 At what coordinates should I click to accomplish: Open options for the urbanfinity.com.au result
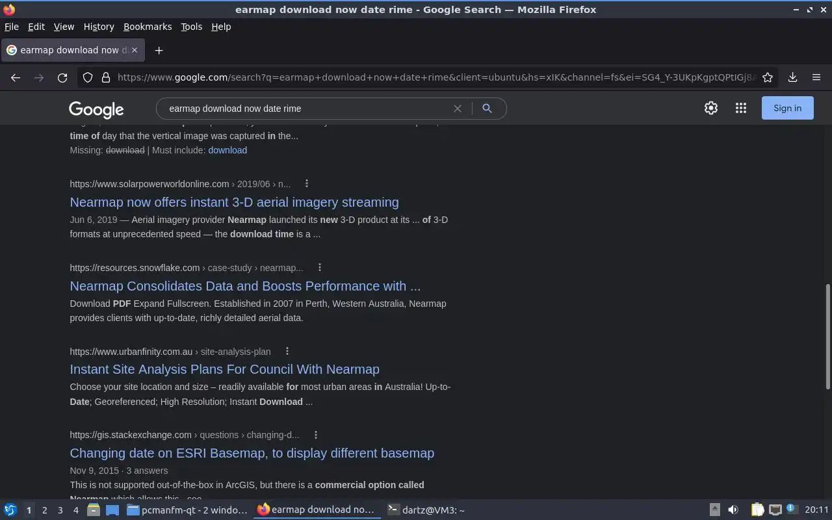pyautogui.click(x=287, y=352)
